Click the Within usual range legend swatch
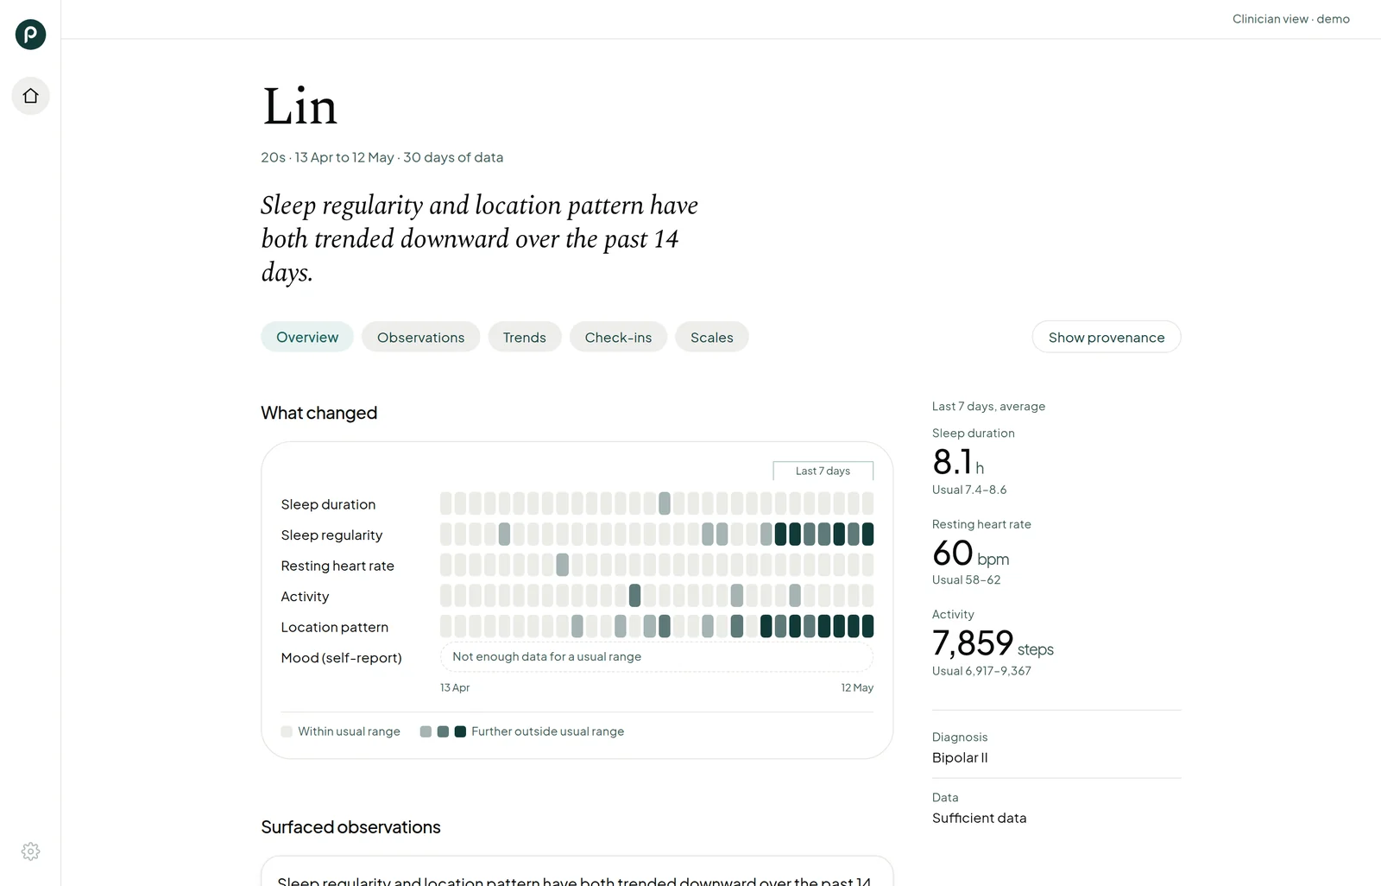1381x886 pixels. pyautogui.click(x=287, y=731)
